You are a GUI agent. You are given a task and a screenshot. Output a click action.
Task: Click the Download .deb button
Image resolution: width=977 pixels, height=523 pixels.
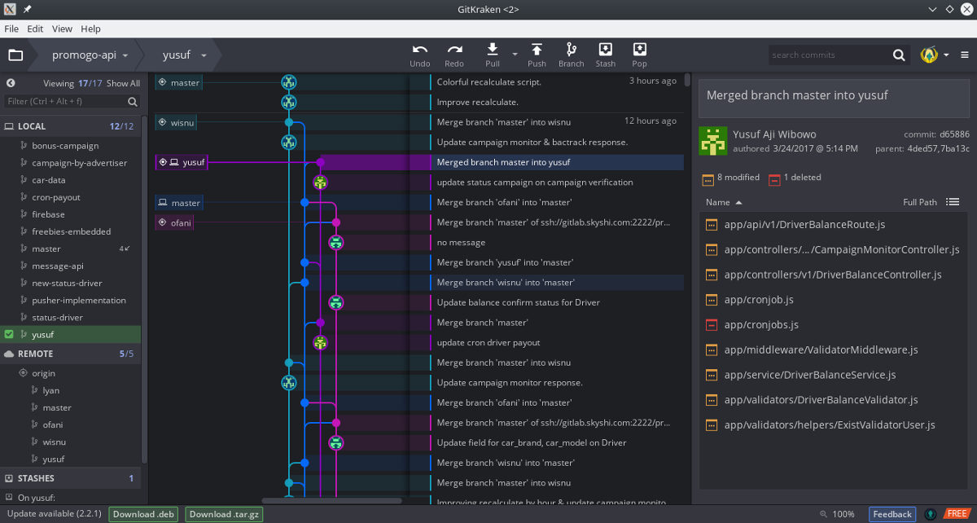point(142,514)
